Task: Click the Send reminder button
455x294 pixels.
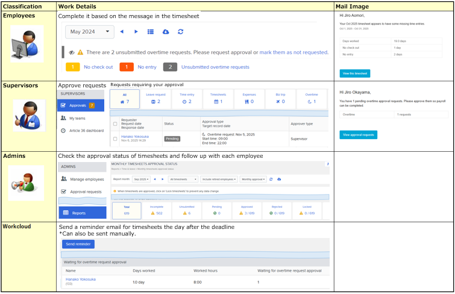Action: coord(78,244)
